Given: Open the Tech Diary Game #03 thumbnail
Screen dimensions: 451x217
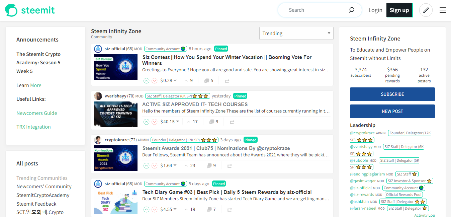Looking at the screenshot, I should click(116, 202).
